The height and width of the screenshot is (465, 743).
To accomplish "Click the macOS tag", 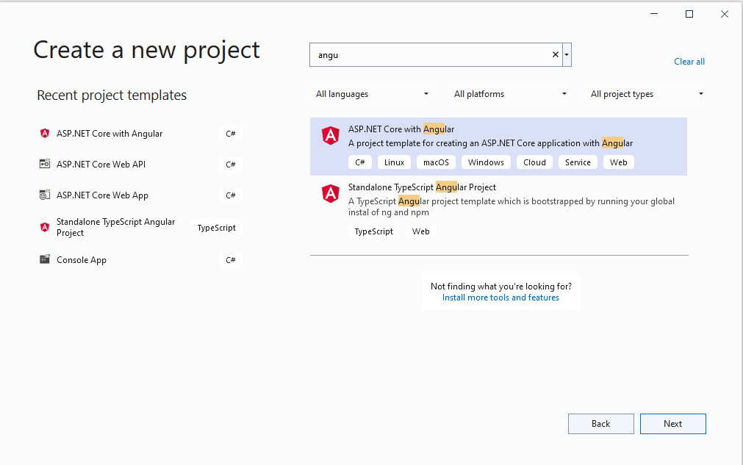I will [436, 162].
